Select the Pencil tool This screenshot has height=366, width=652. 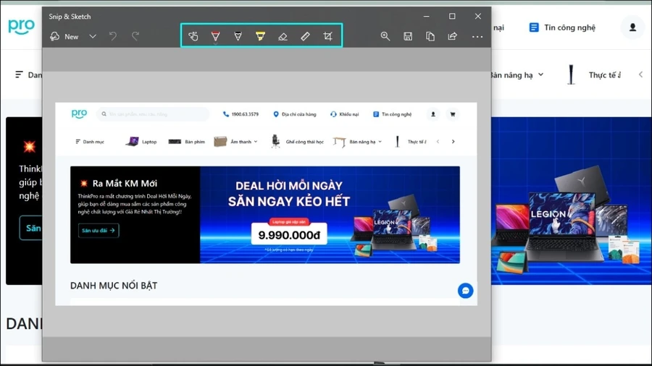coord(238,36)
